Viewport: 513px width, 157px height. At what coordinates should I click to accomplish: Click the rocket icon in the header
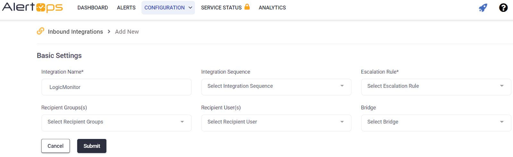click(x=483, y=8)
